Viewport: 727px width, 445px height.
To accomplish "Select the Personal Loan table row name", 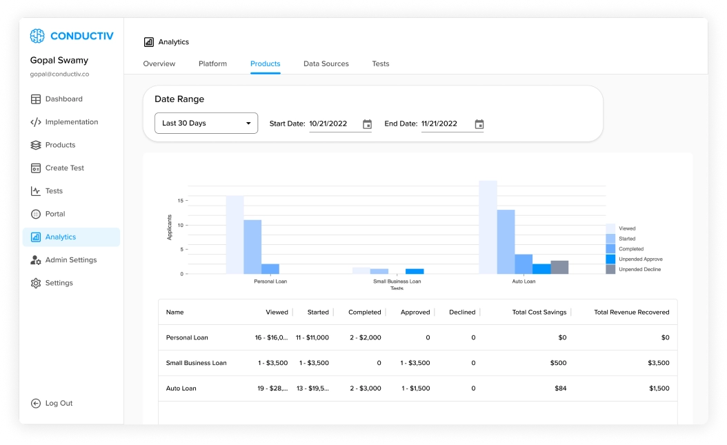I will click(187, 338).
